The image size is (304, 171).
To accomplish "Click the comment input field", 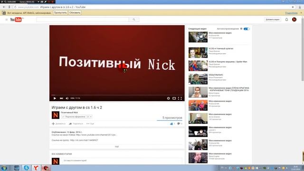I will [x=122, y=161].
